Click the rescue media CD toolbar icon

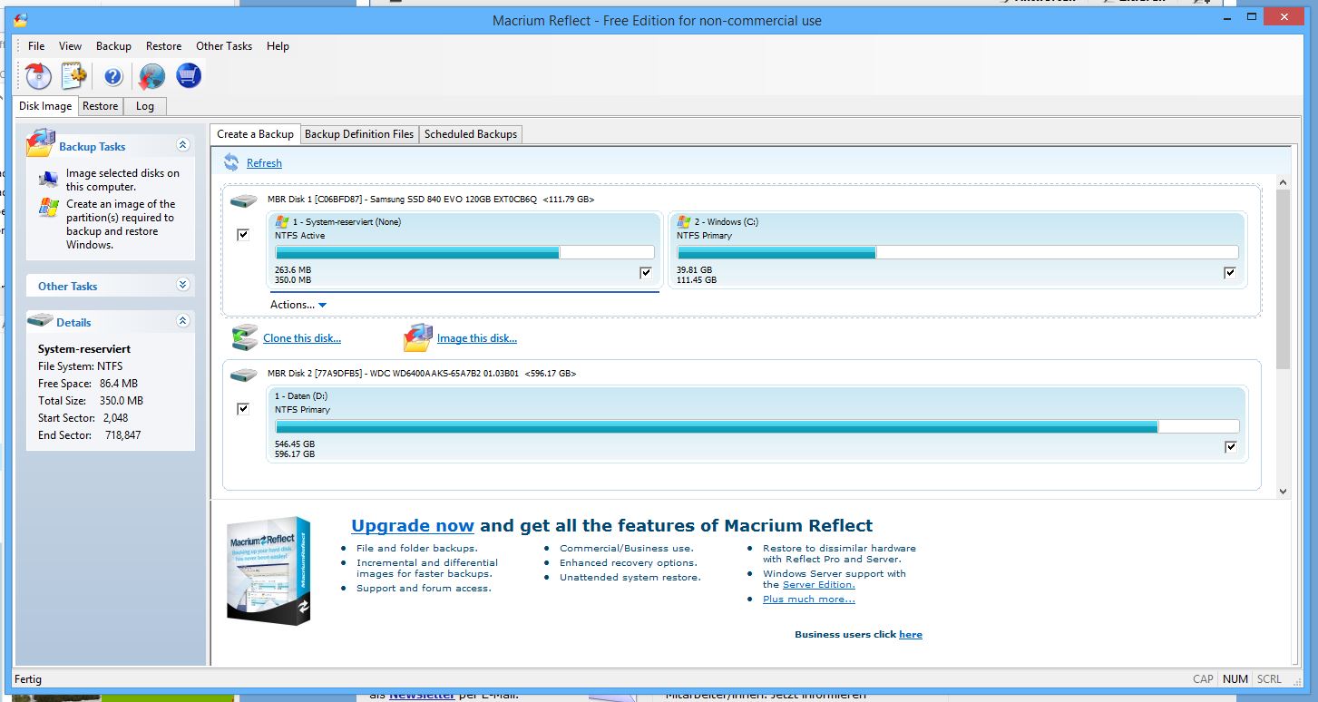[38, 76]
